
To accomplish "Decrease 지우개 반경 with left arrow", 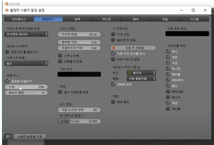I will [x=60, y=34].
